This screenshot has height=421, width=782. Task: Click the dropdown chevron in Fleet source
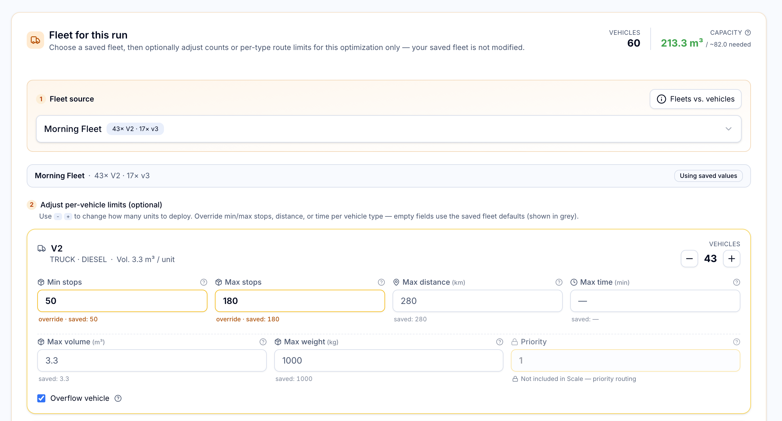tap(729, 129)
